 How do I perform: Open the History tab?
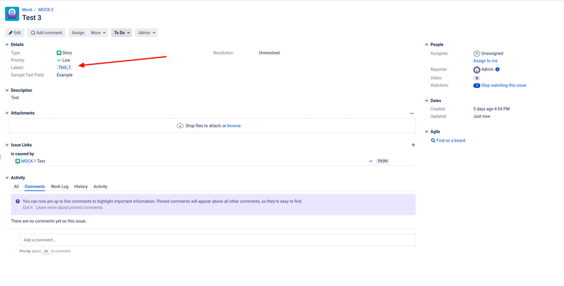(x=81, y=187)
